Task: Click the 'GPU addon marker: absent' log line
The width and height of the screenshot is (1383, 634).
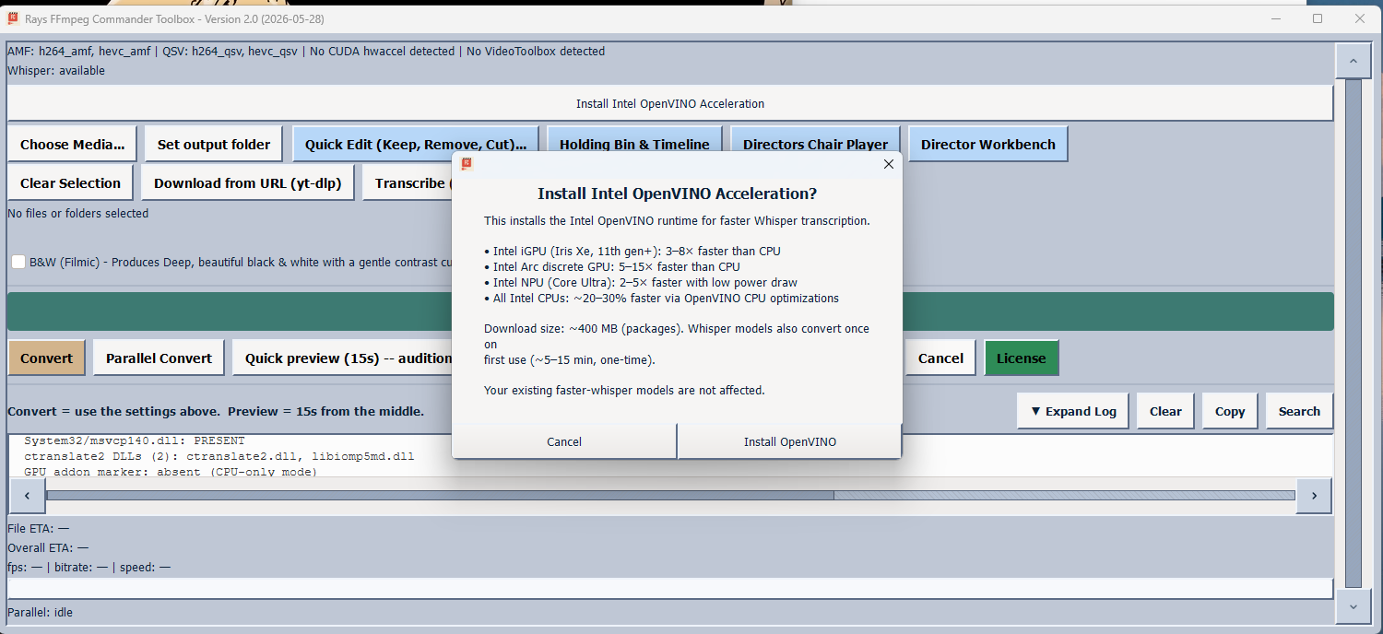Action: tap(171, 472)
